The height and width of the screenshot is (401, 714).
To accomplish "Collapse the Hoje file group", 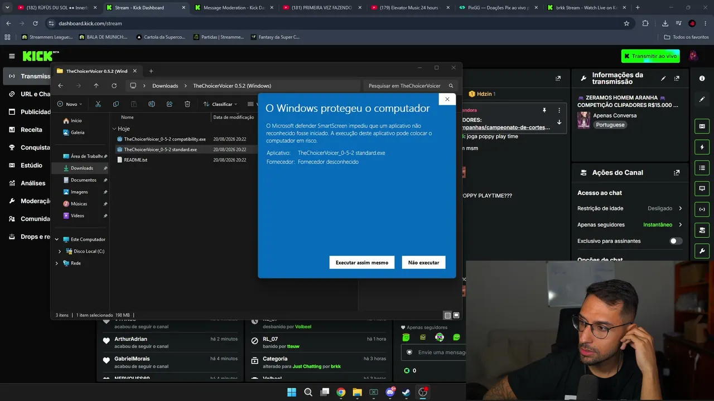I will [114, 129].
